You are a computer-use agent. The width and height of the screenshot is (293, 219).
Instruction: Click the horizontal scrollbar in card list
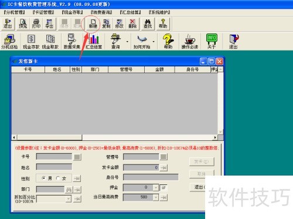coord(115,137)
